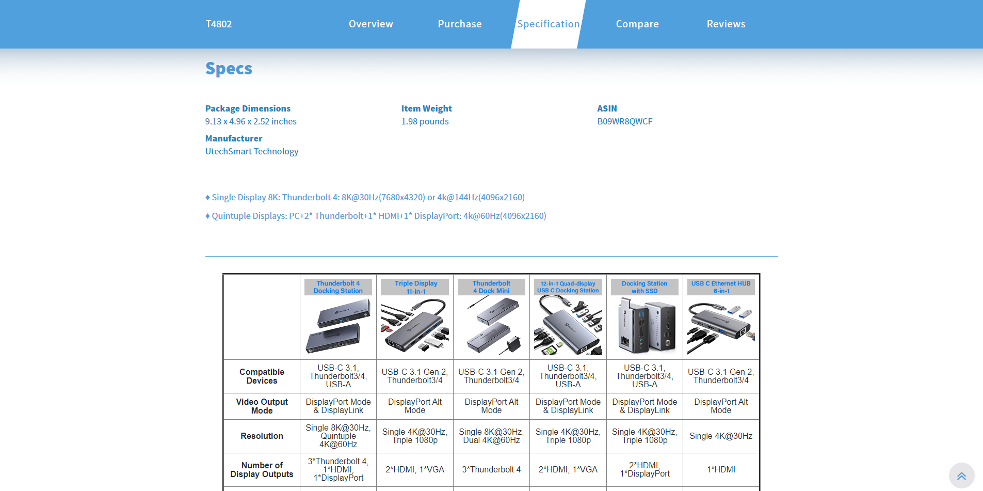983x491 pixels.
Task: Open the Thunderbolt 4 Docking Station title
Action: point(338,287)
